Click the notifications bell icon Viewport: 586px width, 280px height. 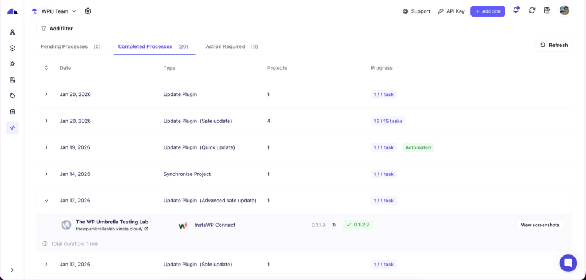(516, 11)
